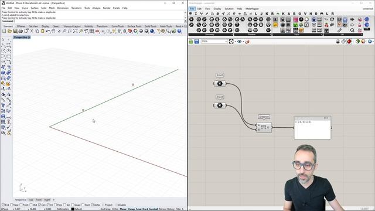Open the Curve menu in Rhino

coord(25,8)
